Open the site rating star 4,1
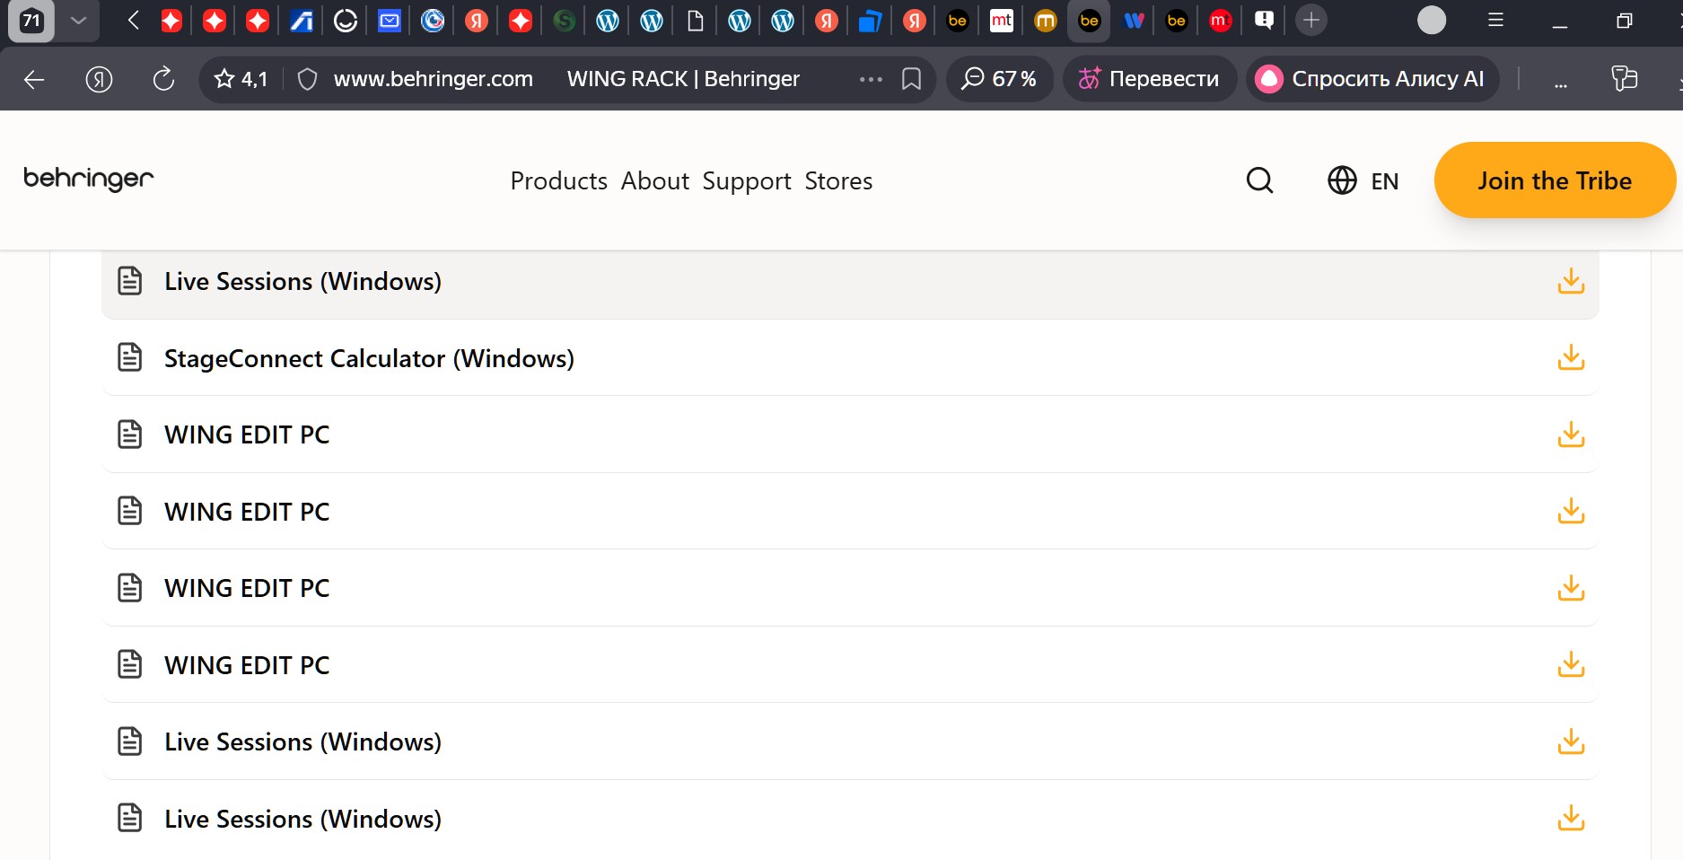1683x860 pixels. (x=241, y=80)
